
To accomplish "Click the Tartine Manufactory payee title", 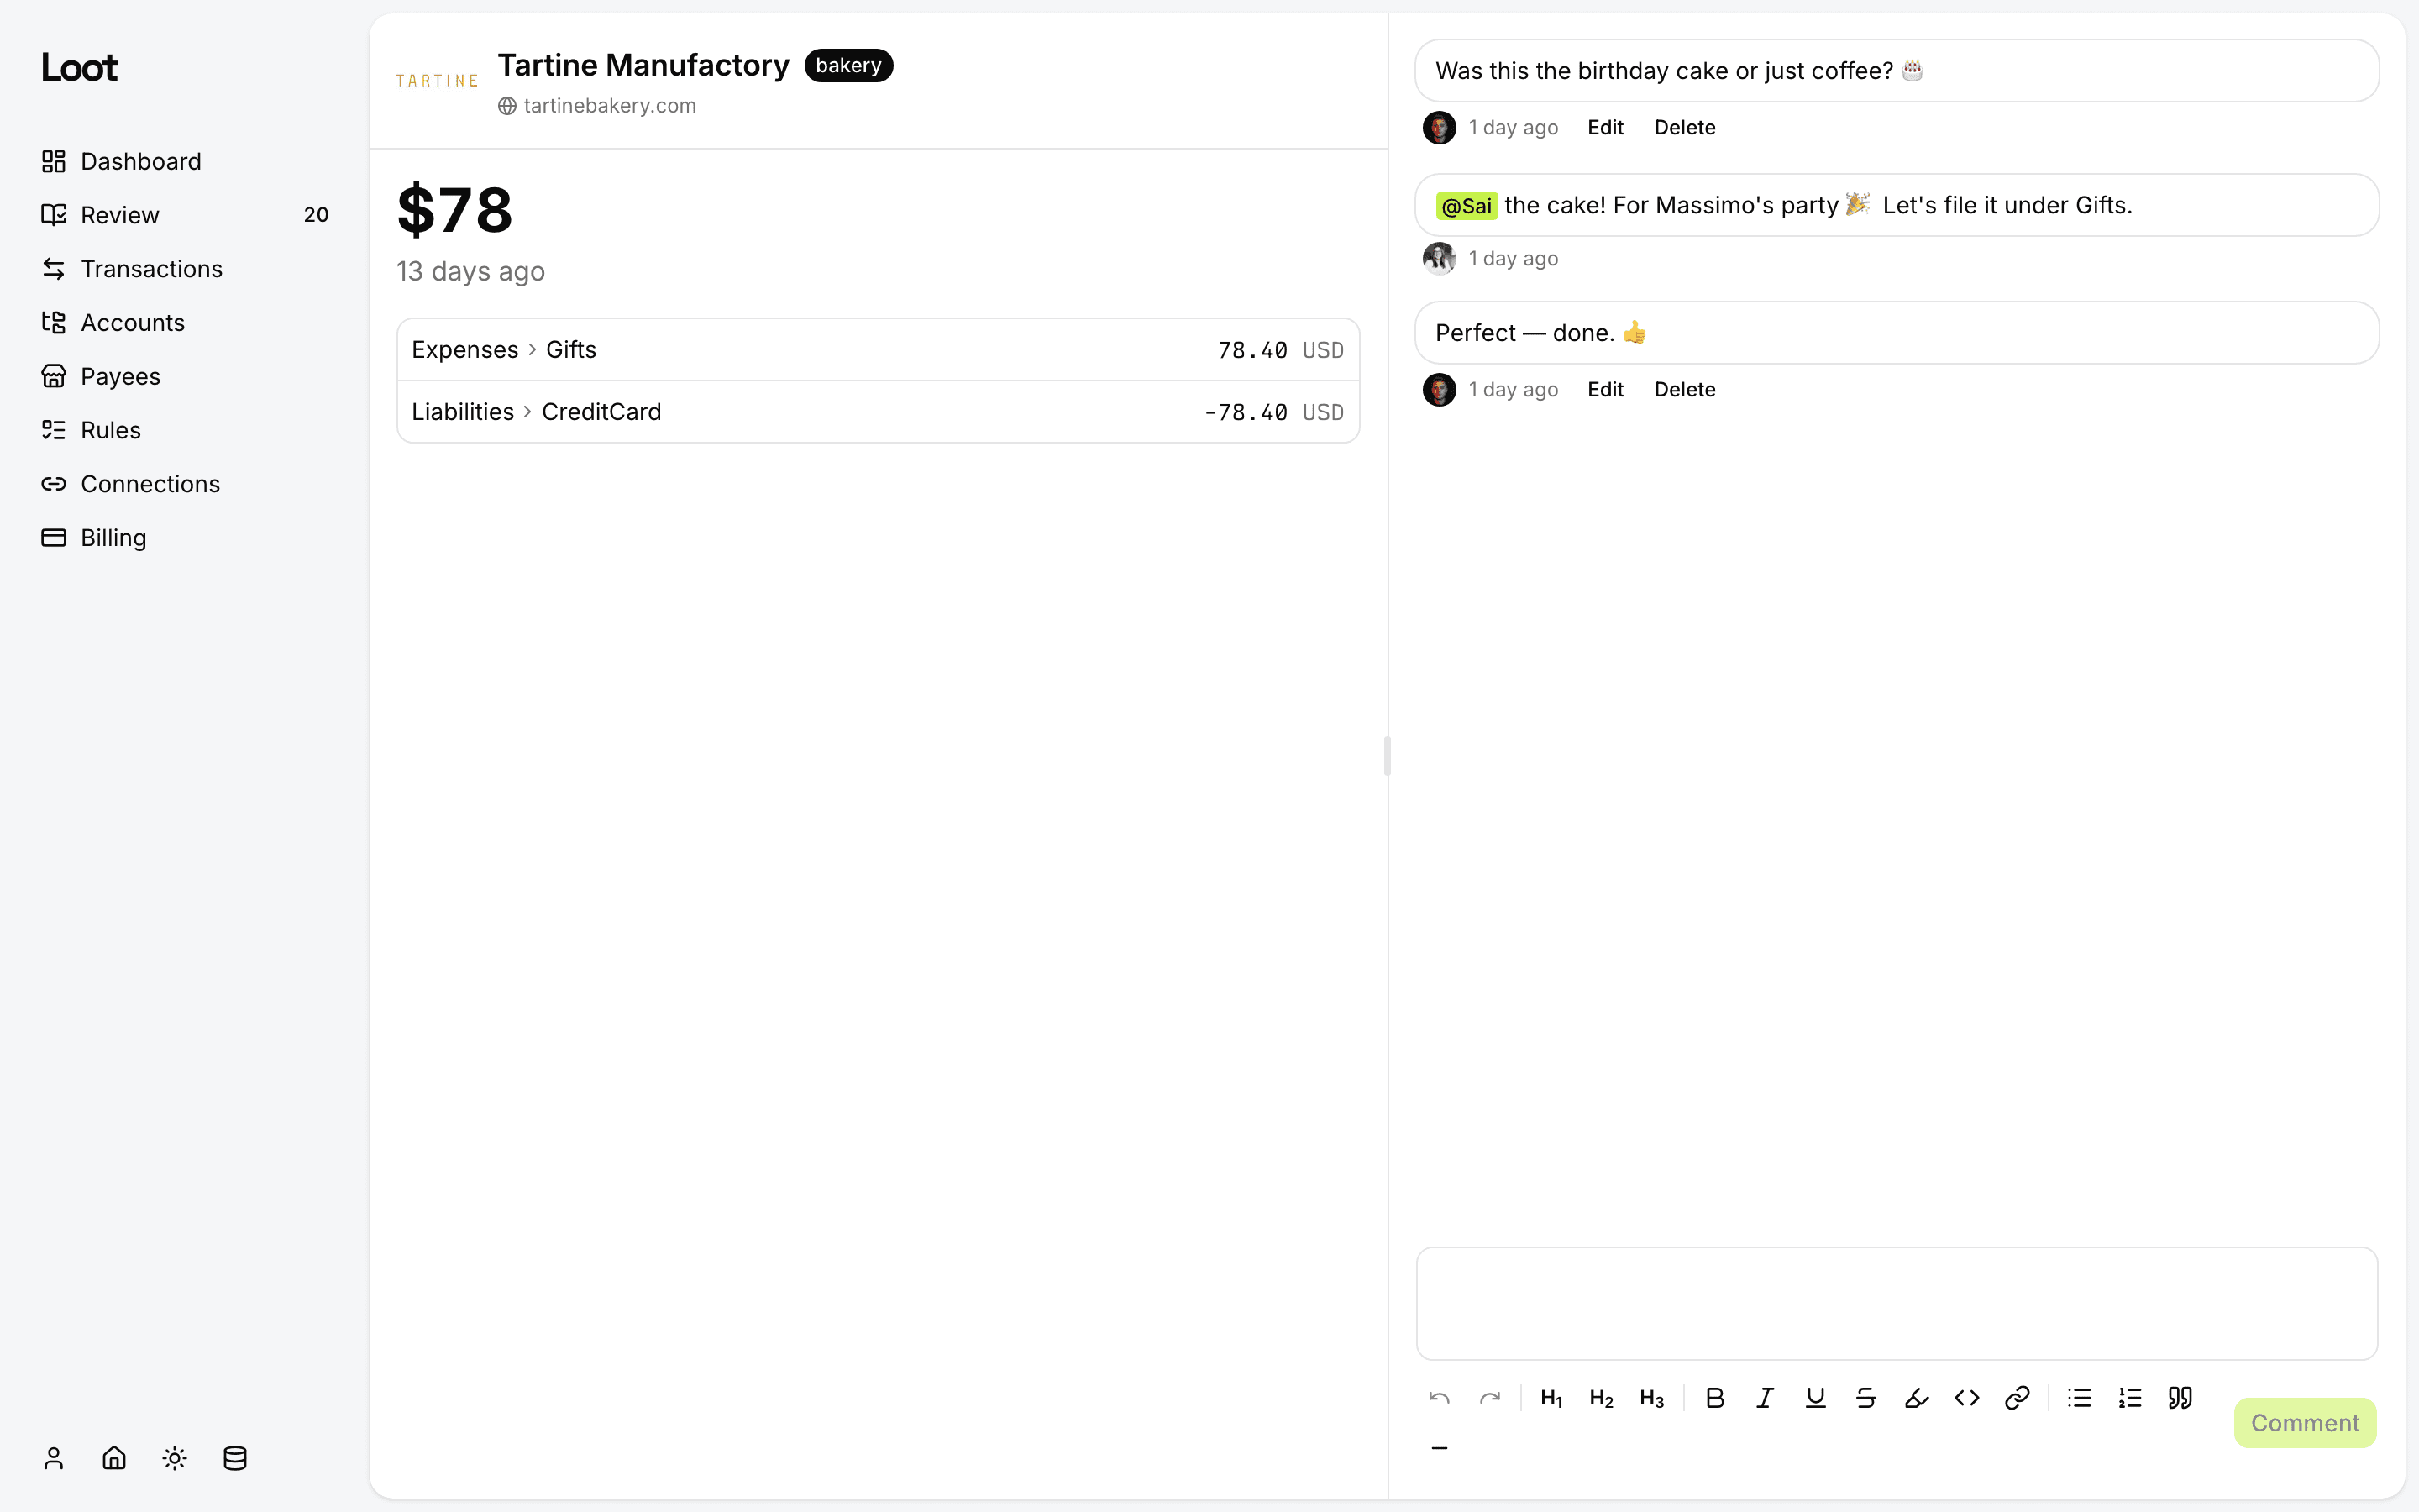I will (x=643, y=66).
